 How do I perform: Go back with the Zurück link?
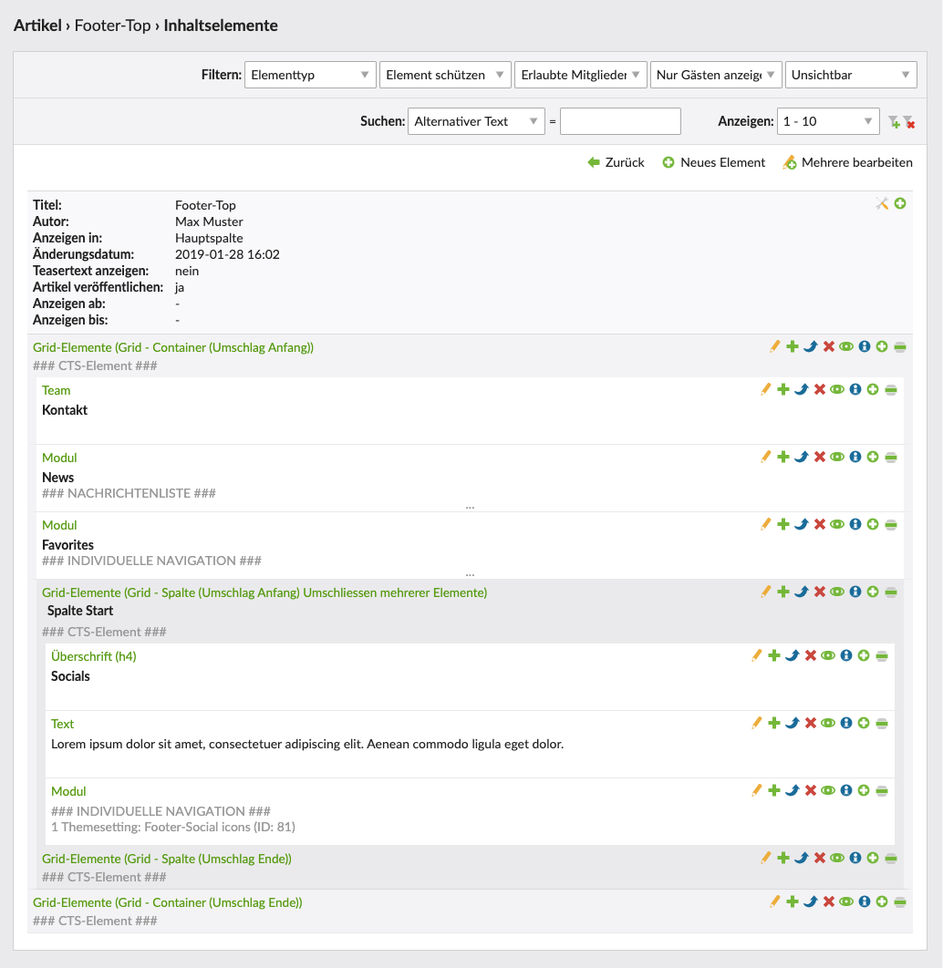coord(617,162)
